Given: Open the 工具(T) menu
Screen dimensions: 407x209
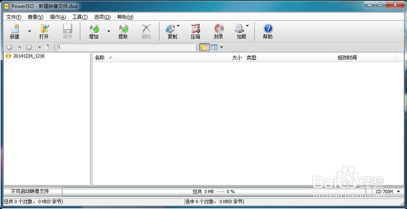Looking at the screenshot, I should [80, 17].
